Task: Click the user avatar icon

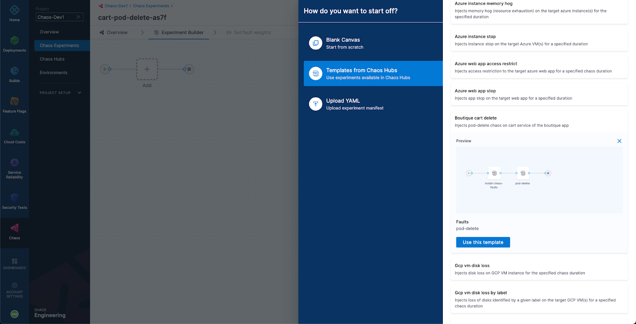Action: coord(14,314)
